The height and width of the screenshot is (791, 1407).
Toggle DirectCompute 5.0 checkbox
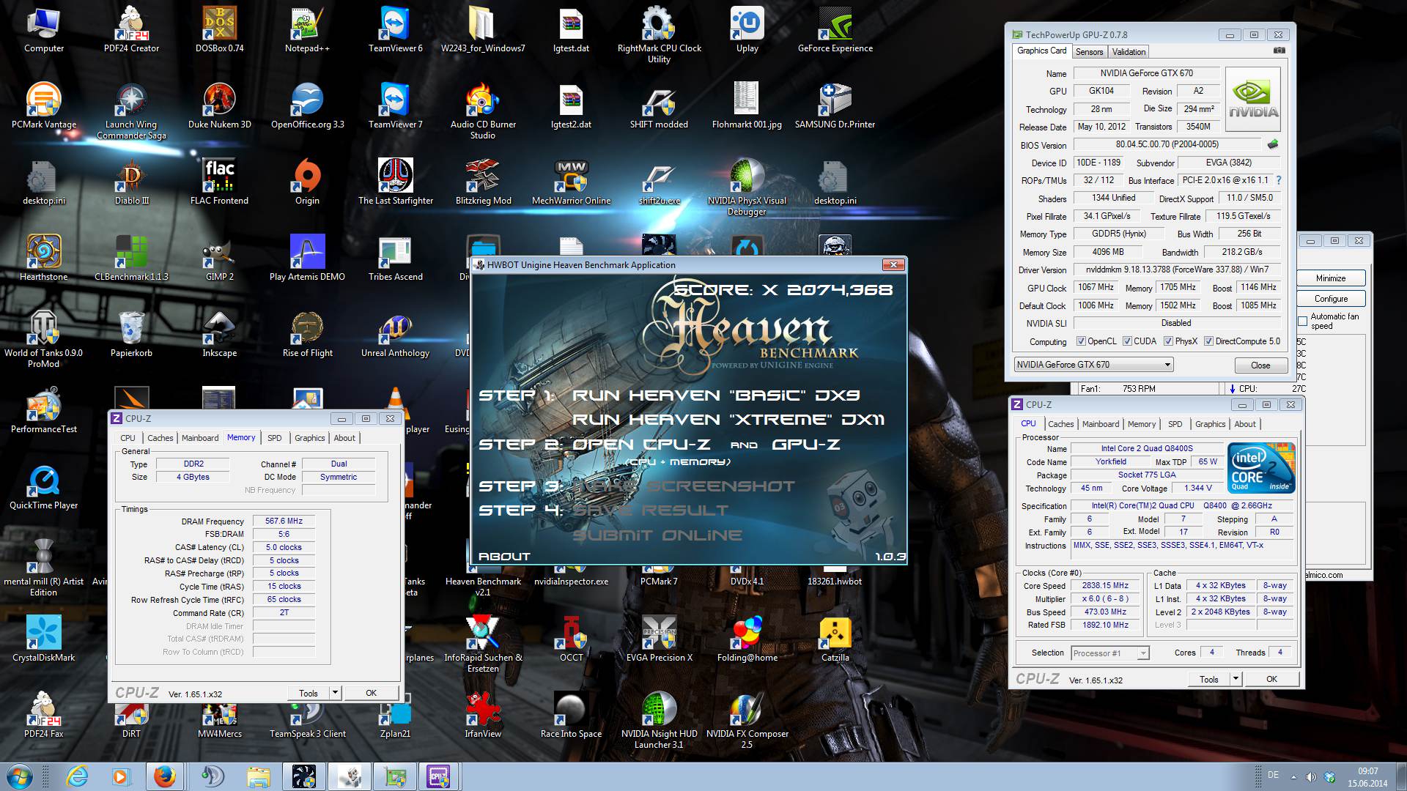[x=1208, y=341]
